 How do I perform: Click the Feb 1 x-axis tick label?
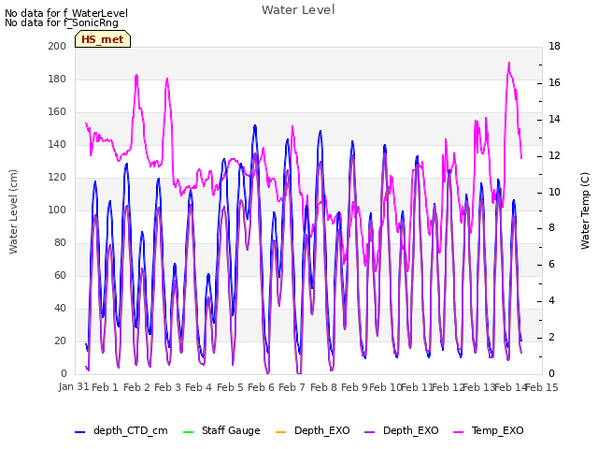click(105, 387)
